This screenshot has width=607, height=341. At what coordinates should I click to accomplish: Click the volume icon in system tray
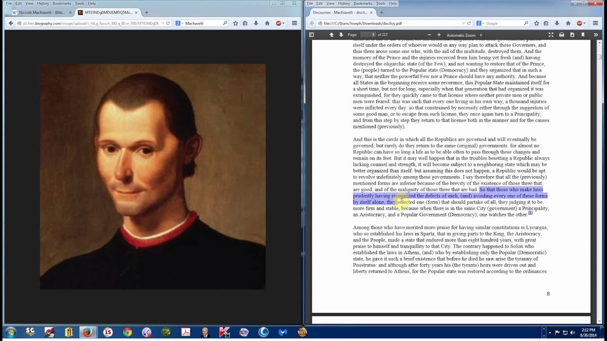pyautogui.click(x=573, y=332)
